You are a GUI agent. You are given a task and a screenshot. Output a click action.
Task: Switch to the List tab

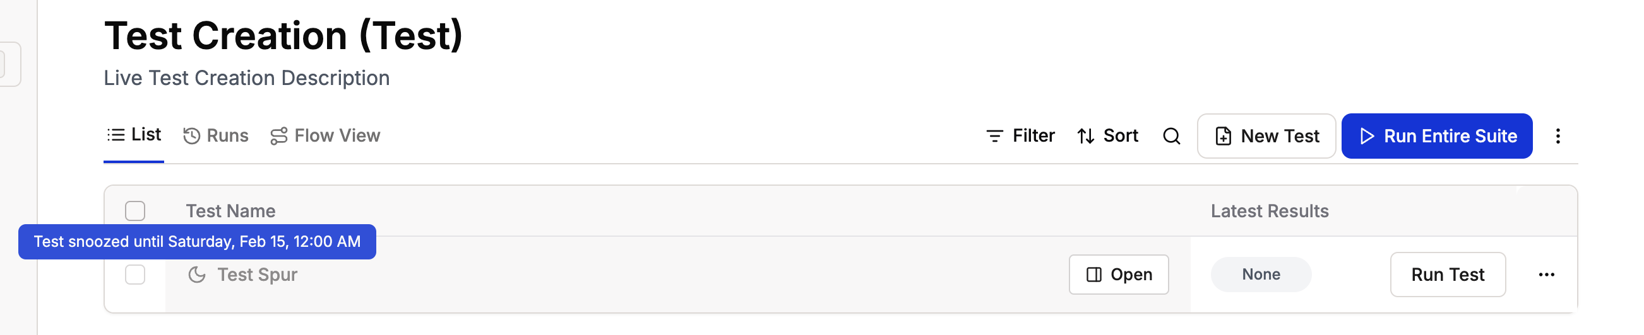pos(134,135)
